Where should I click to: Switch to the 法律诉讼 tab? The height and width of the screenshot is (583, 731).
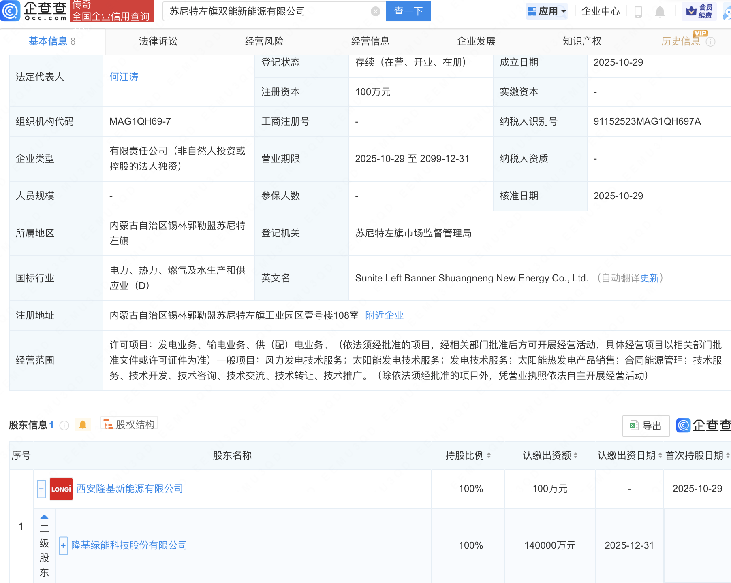(158, 41)
